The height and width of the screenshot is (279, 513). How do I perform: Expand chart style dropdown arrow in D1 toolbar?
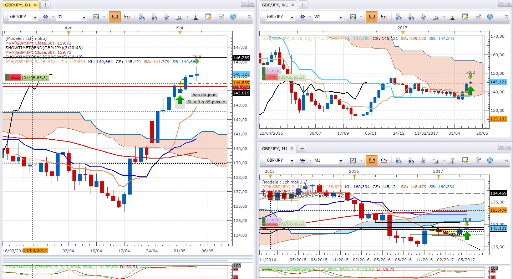pos(104,17)
